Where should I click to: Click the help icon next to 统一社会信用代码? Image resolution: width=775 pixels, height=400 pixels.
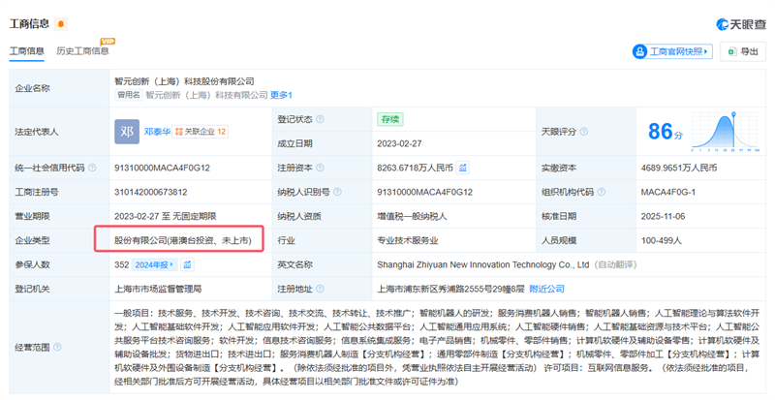[92, 168]
